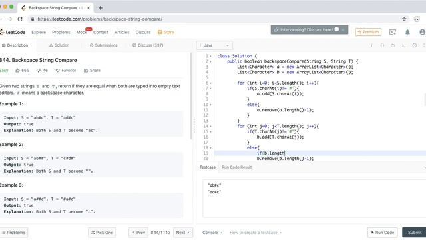Screen dimensions: 426x240
Task: Open editor settings gear icon
Action: (x=414, y=45)
